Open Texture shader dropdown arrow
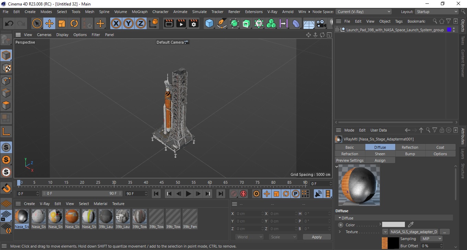This screenshot has width=467, height=250. tap(386, 232)
